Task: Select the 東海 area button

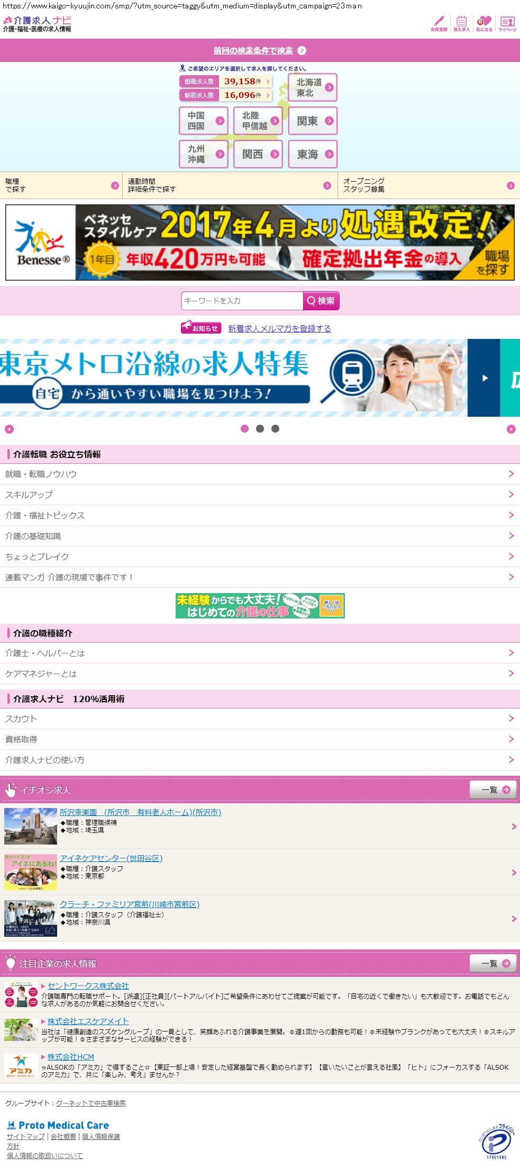Action: click(x=313, y=154)
